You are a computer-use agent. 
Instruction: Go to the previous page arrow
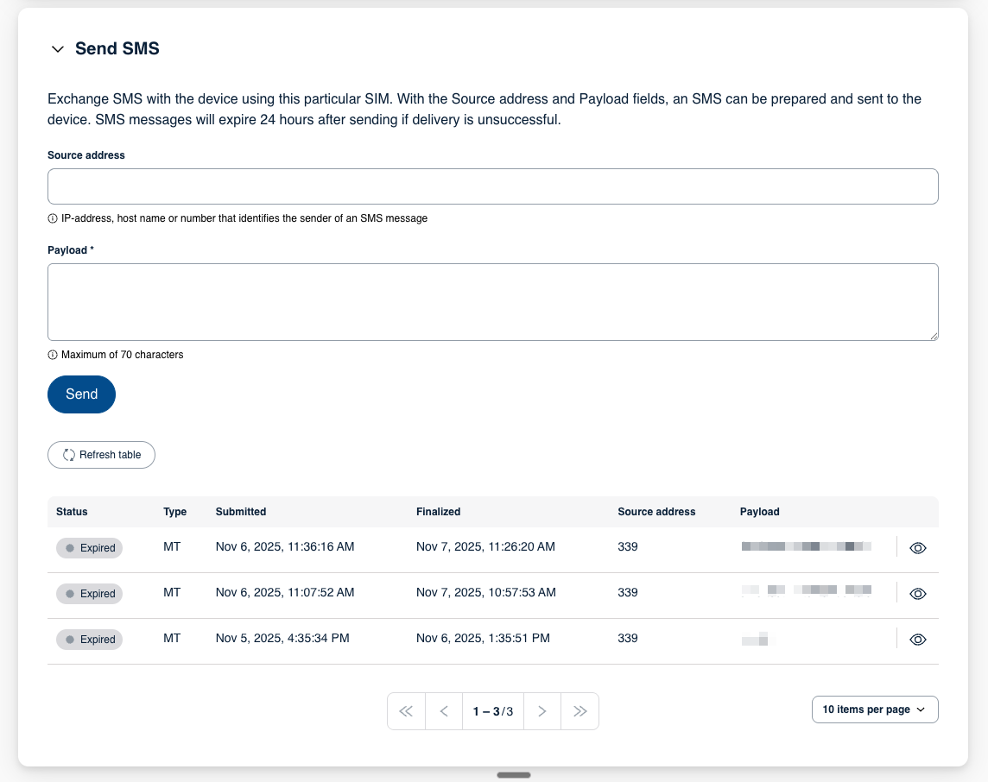click(444, 711)
